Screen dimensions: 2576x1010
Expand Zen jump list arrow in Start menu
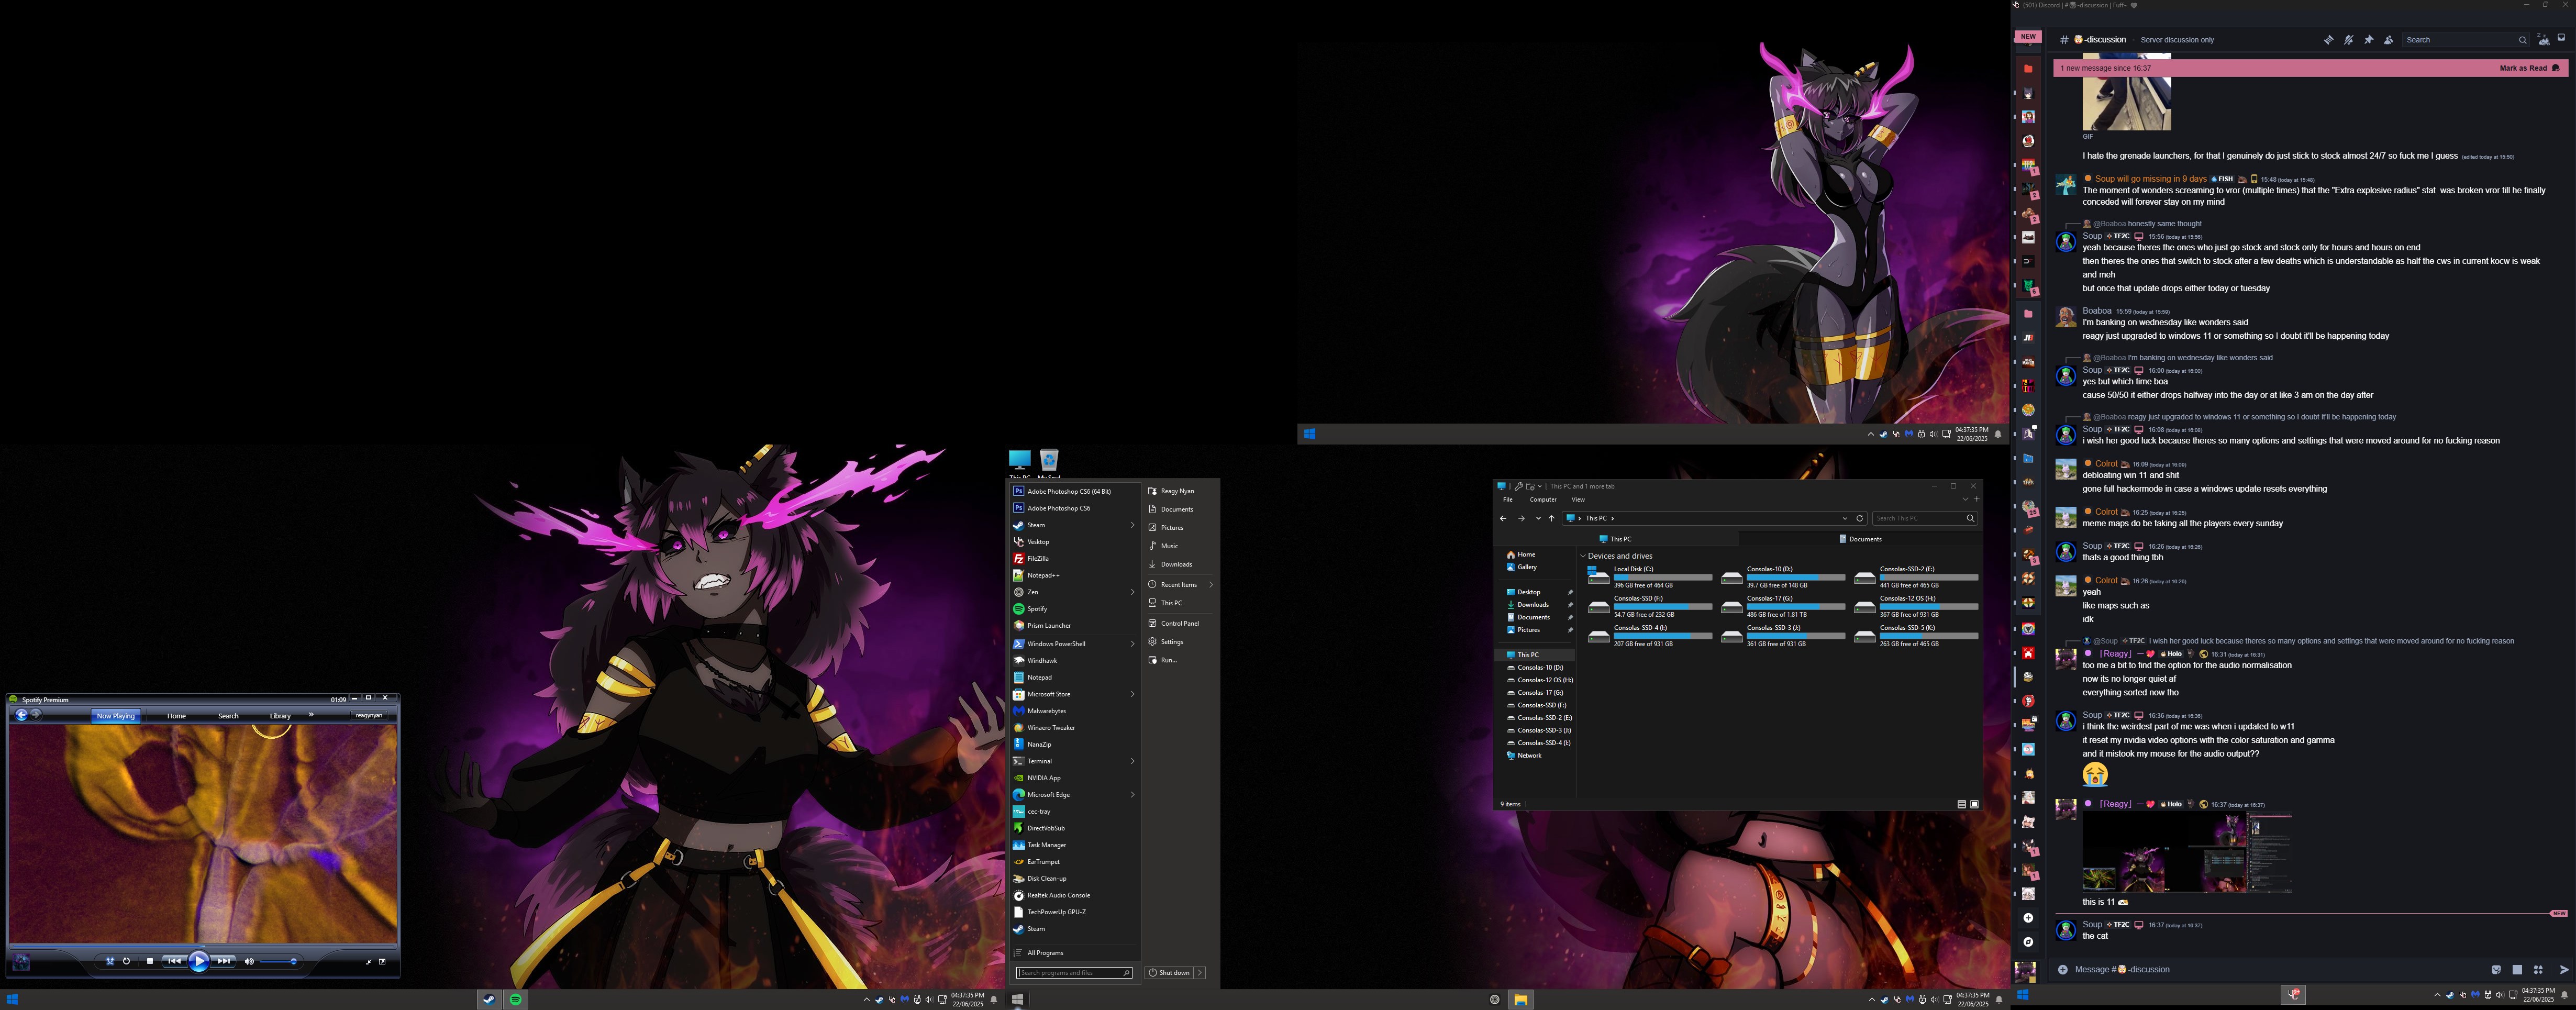pos(1133,592)
